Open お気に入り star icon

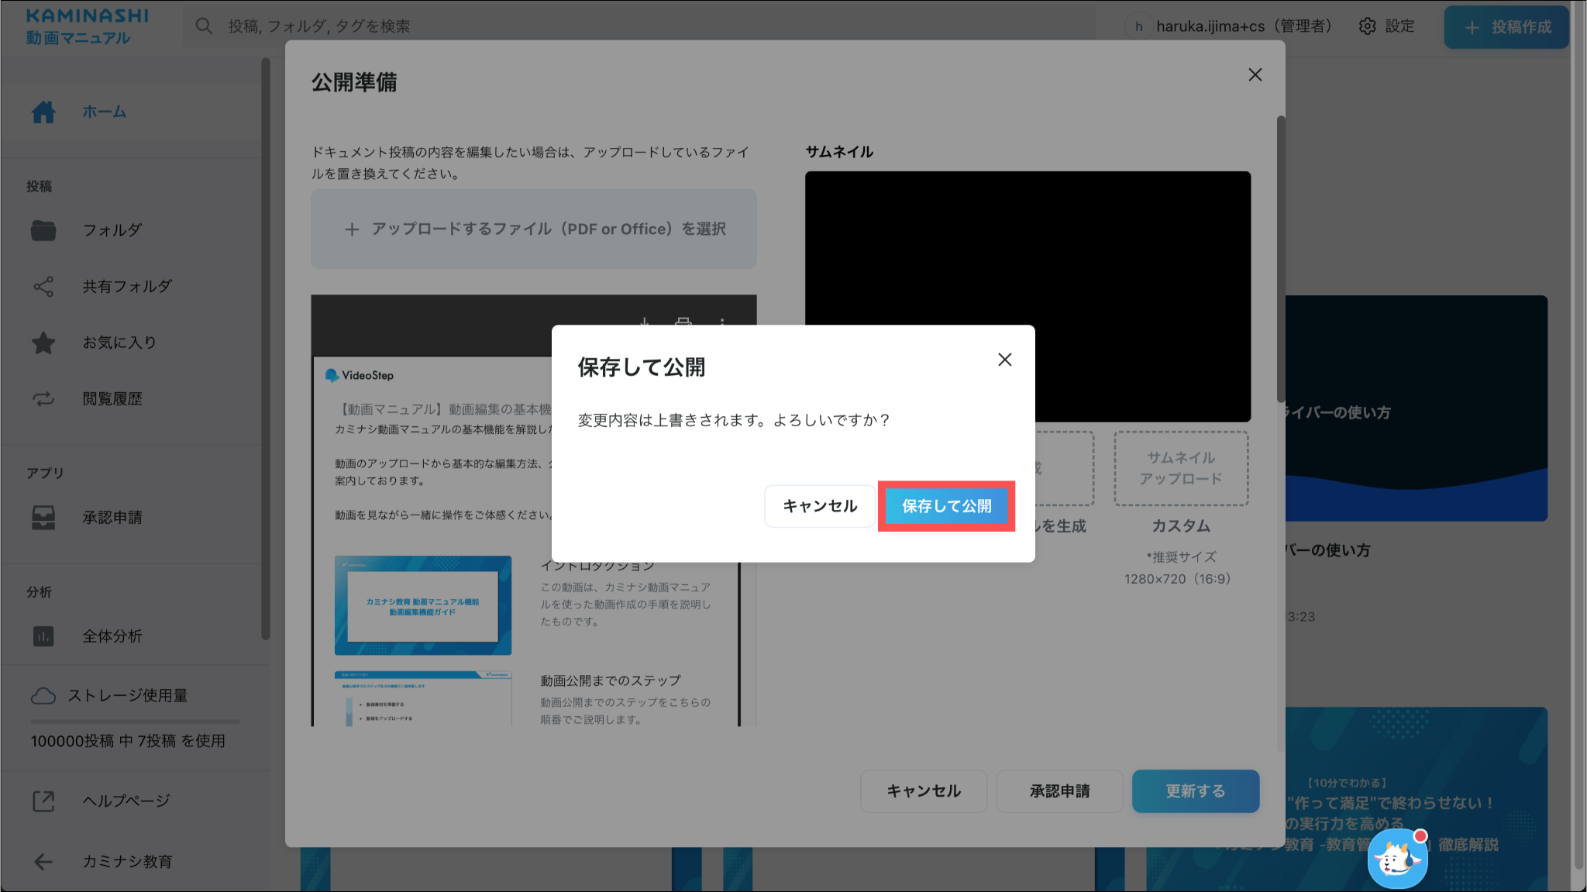pos(43,343)
